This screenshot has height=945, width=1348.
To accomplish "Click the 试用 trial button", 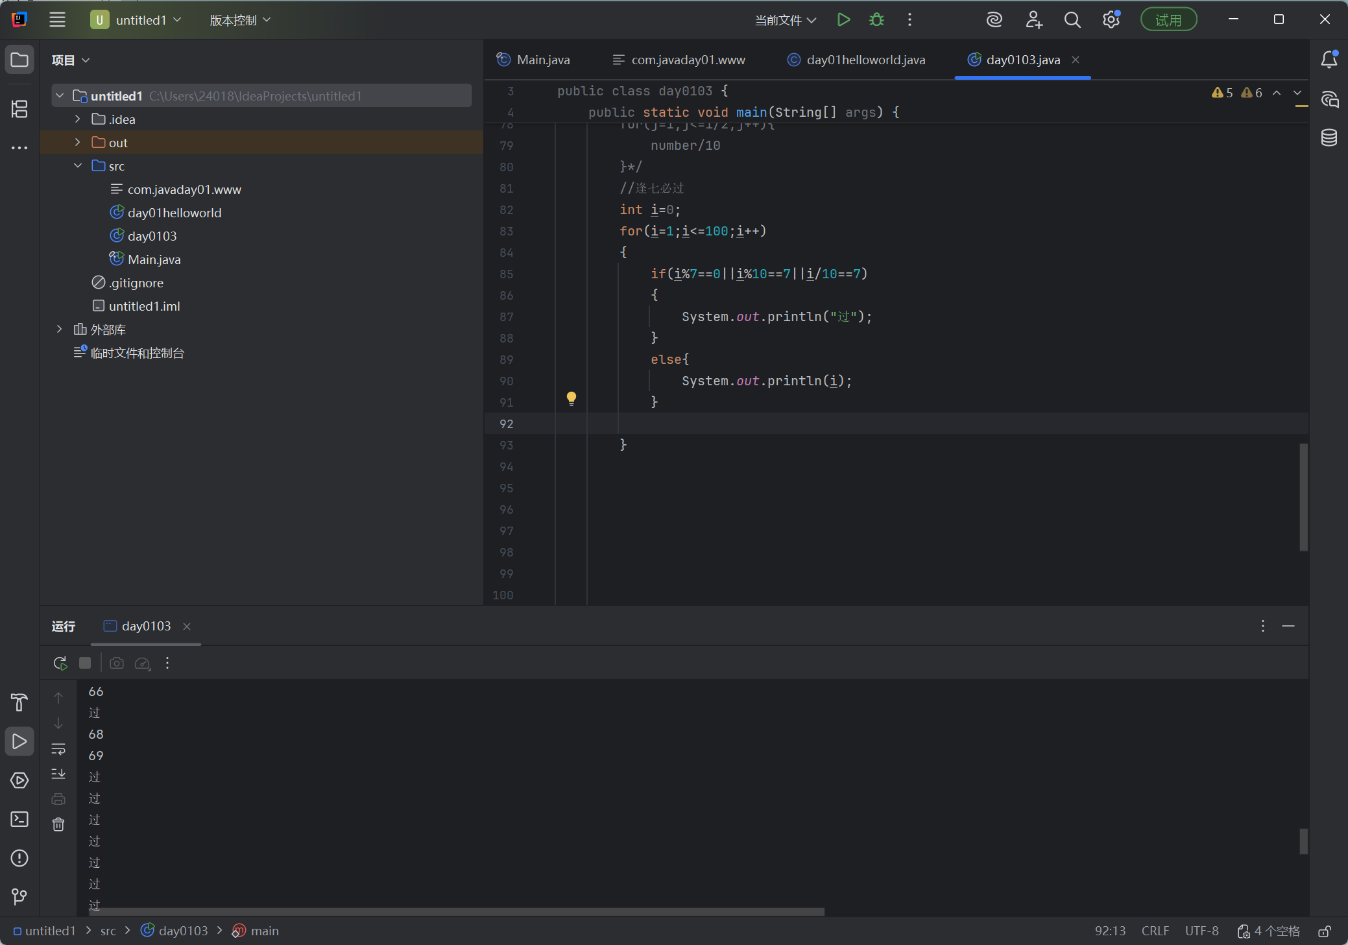I will point(1168,20).
